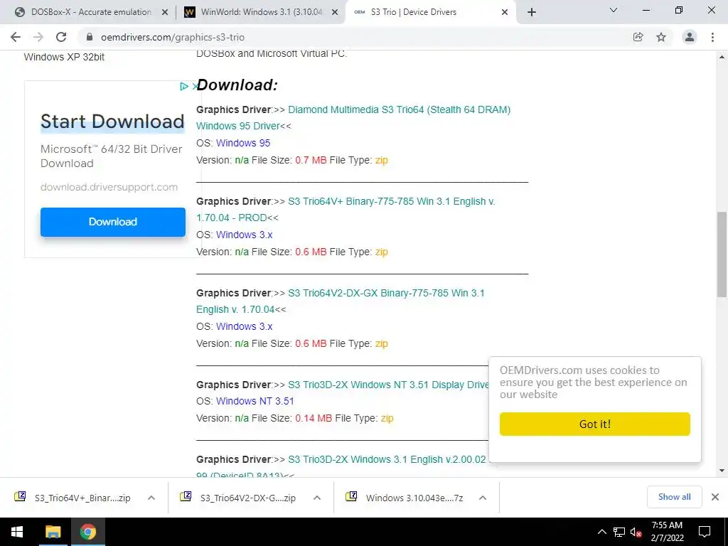Accept cookies with Got it! button

tap(595, 424)
